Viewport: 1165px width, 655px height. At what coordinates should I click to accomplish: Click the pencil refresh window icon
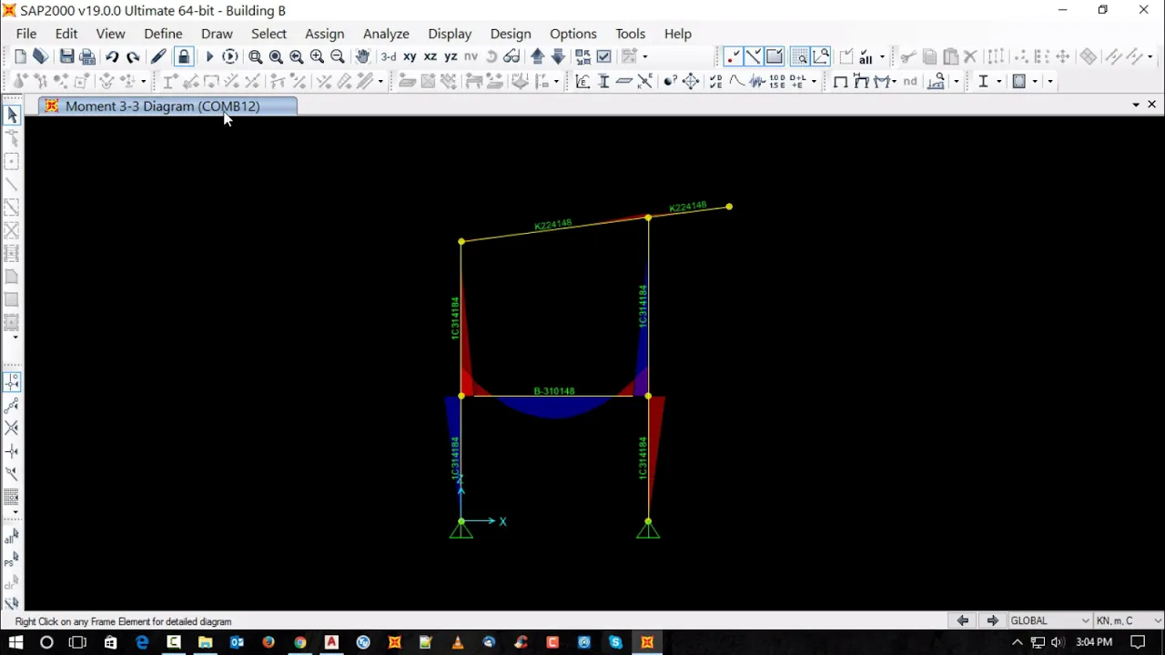(x=158, y=56)
